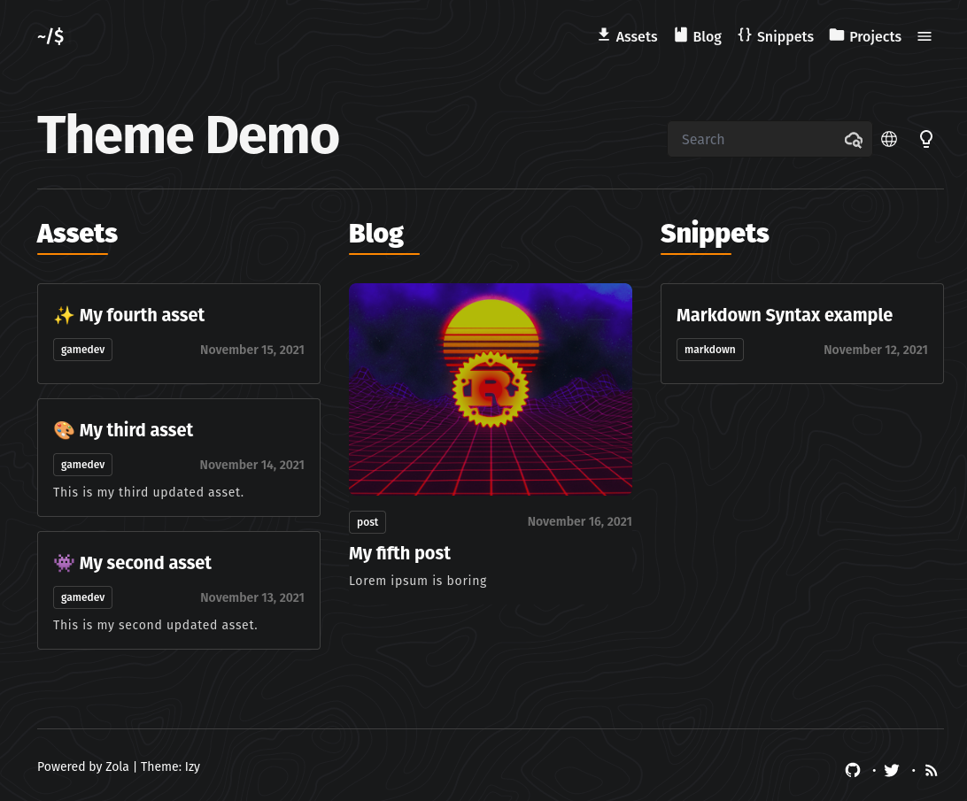Click the date November 15, 2021
The height and width of the screenshot is (801, 967).
(x=252, y=350)
